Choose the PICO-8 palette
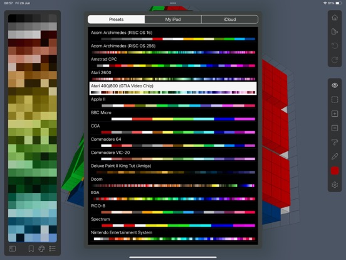 (x=173, y=209)
